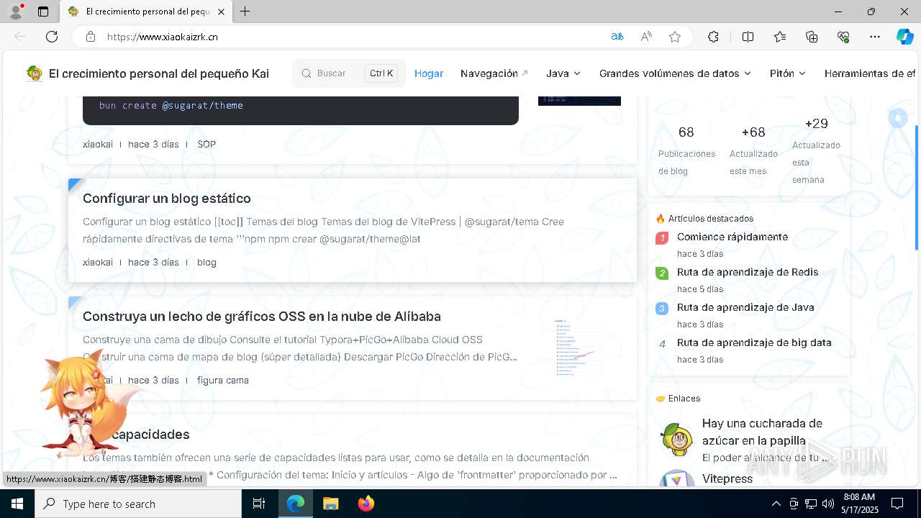The image size is (921, 518).
Task: Open article Configurar un blog estático
Action: click(x=167, y=199)
